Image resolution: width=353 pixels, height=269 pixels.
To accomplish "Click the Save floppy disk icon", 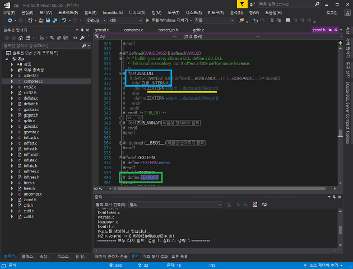I will click(48, 21).
